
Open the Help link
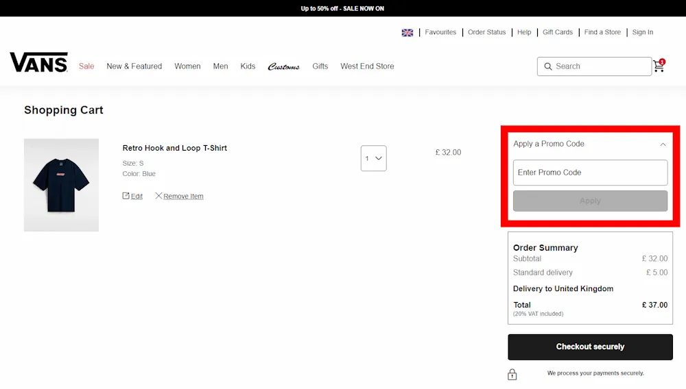pyautogui.click(x=524, y=32)
